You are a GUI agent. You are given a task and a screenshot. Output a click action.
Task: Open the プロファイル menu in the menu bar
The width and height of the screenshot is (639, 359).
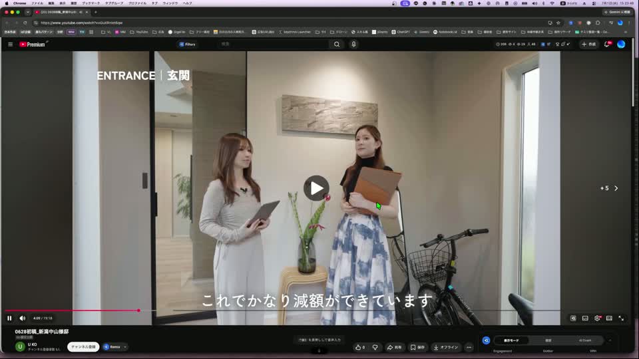click(137, 3)
